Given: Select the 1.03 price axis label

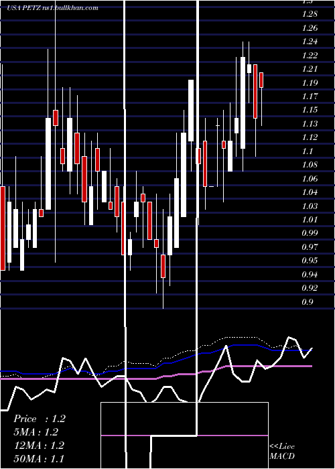Looking at the screenshot, I should click(x=310, y=206).
